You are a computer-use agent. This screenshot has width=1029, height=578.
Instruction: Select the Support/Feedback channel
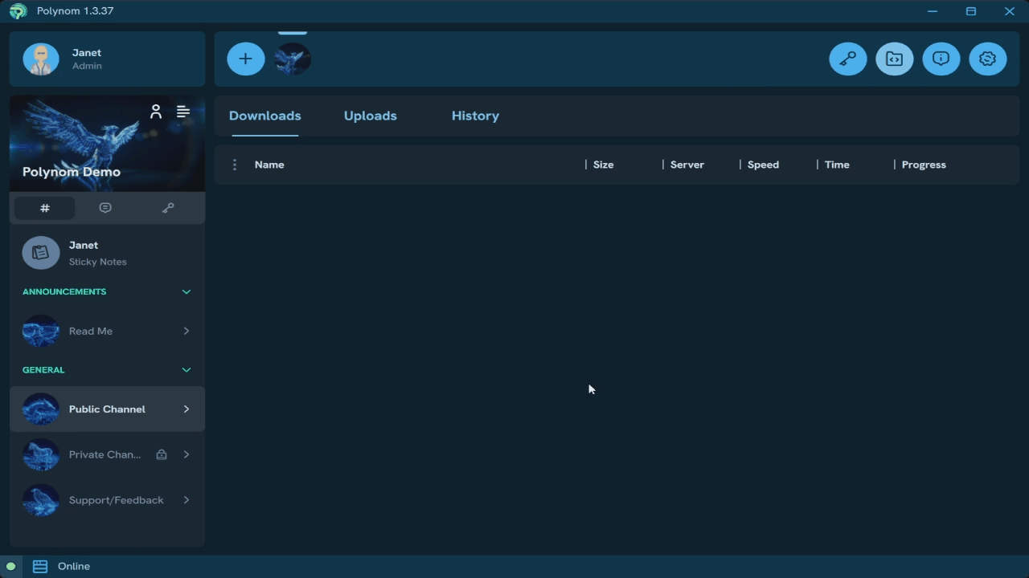pos(115,500)
